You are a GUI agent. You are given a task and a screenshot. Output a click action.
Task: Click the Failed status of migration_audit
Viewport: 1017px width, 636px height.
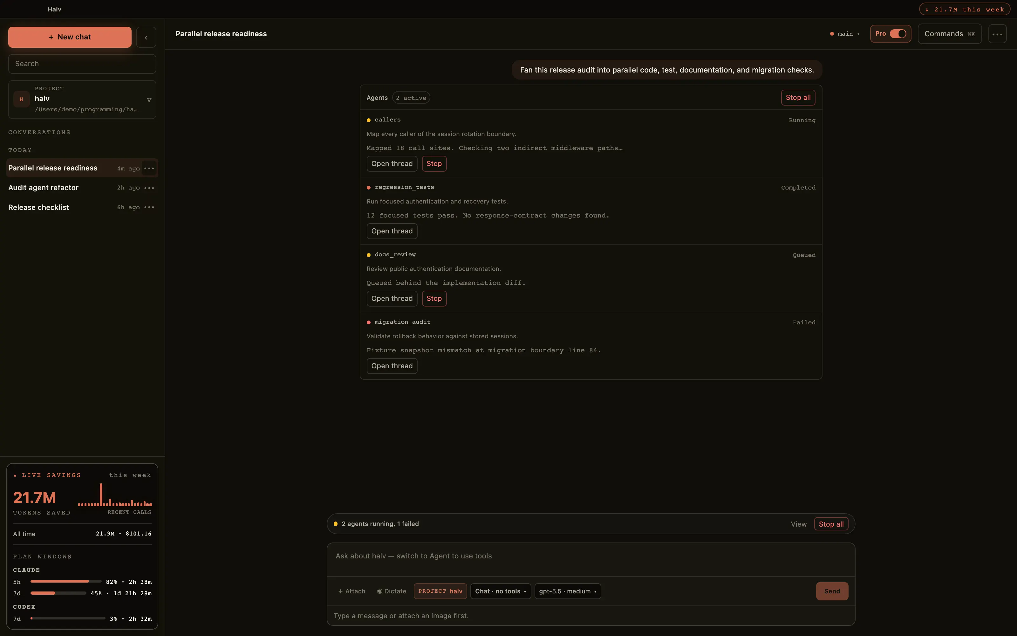803,322
